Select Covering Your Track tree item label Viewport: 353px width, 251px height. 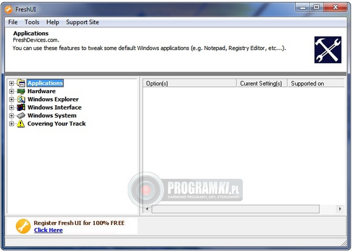click(x=57, y=124)
